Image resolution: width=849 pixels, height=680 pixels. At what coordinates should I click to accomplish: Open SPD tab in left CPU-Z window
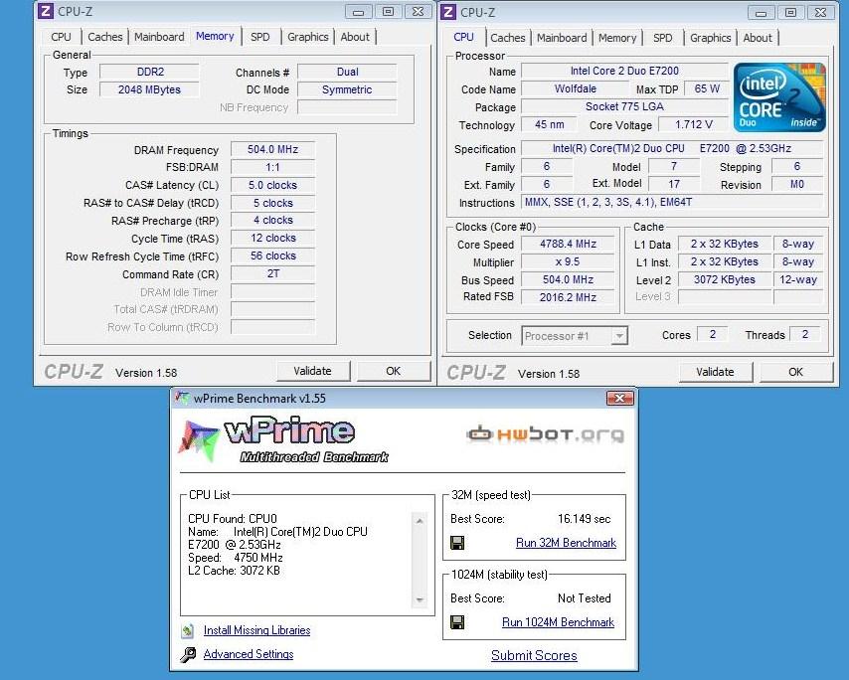coord(259,37)
